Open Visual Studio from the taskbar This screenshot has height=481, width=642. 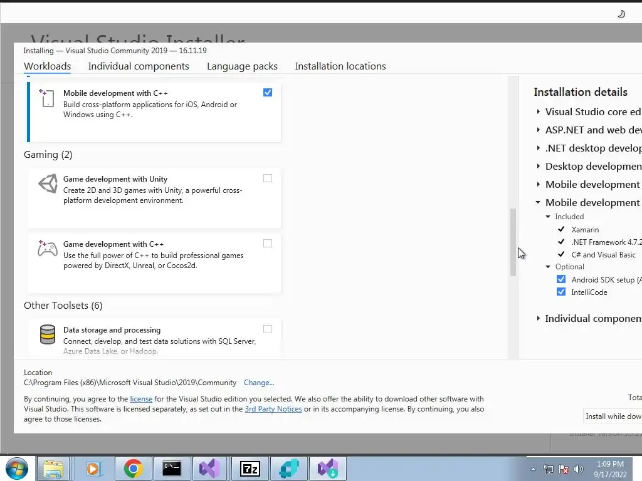tap(209, 468)
